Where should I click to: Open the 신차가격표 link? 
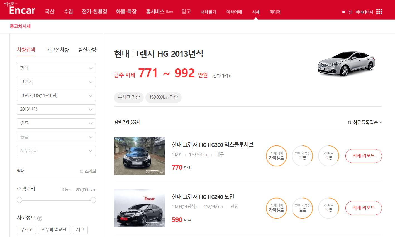click(222, 75)
